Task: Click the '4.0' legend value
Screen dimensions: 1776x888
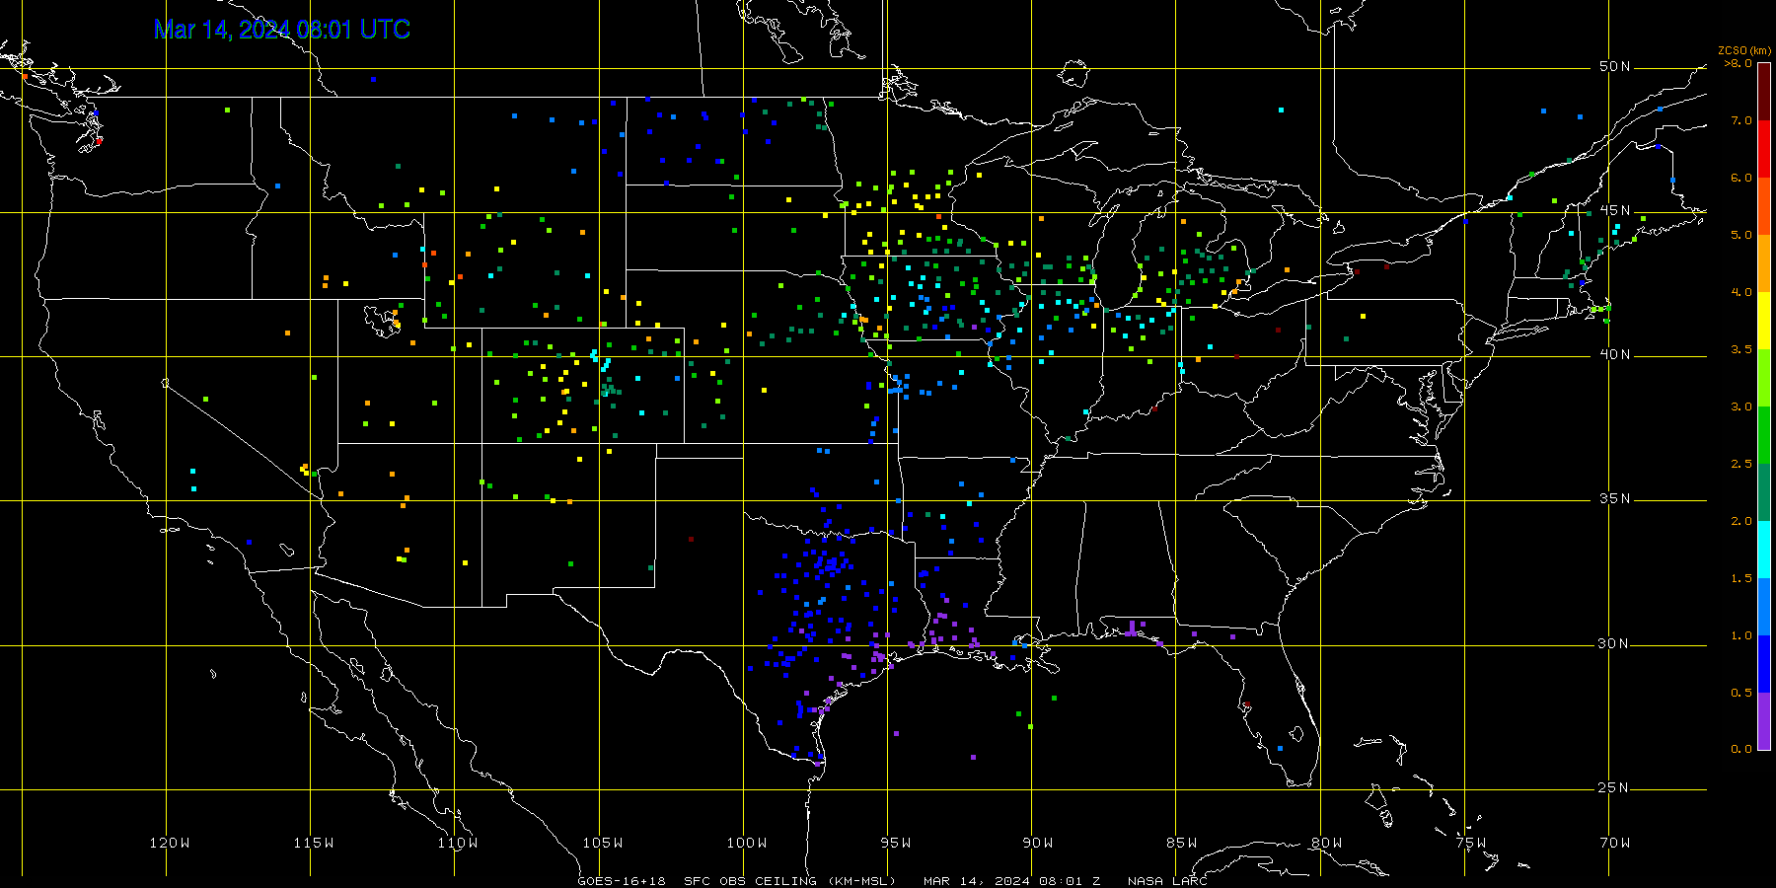Action: pos(1741,292)
